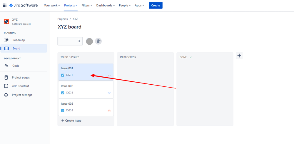This screenshot has height=144, width=294.
Task: Click the low priority arrow on XYZ-2
Action: [x=109, y=93]
